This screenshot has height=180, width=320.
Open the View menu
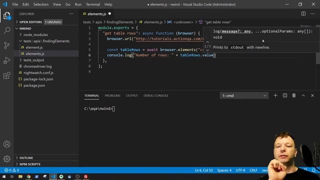pos(57,4)
